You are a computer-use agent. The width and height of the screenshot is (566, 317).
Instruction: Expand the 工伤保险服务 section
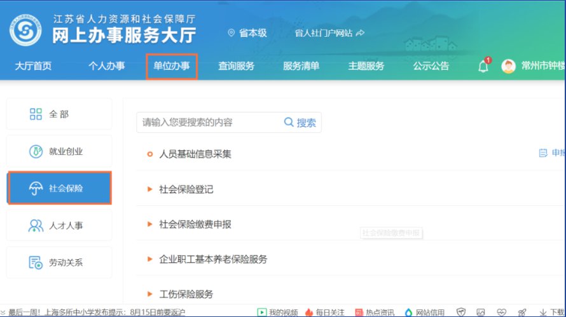pyautogui.click(x=186, y=294)
